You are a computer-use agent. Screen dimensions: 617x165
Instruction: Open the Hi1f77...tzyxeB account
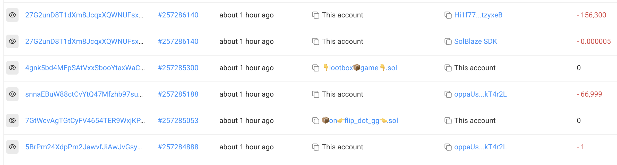click(478, 15)
